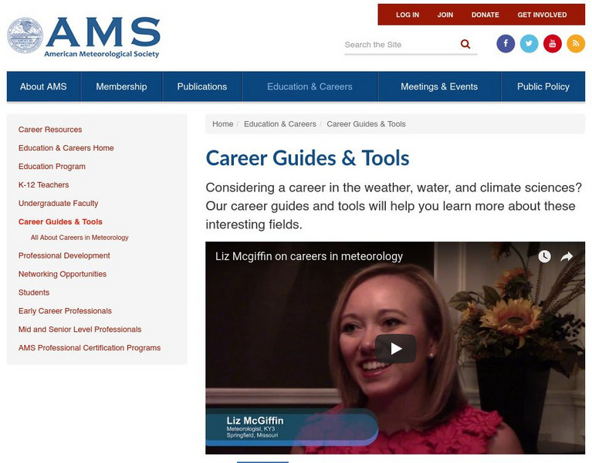Open the Membership menu
This screenshot has height=463, width=592.
point(121,86)
